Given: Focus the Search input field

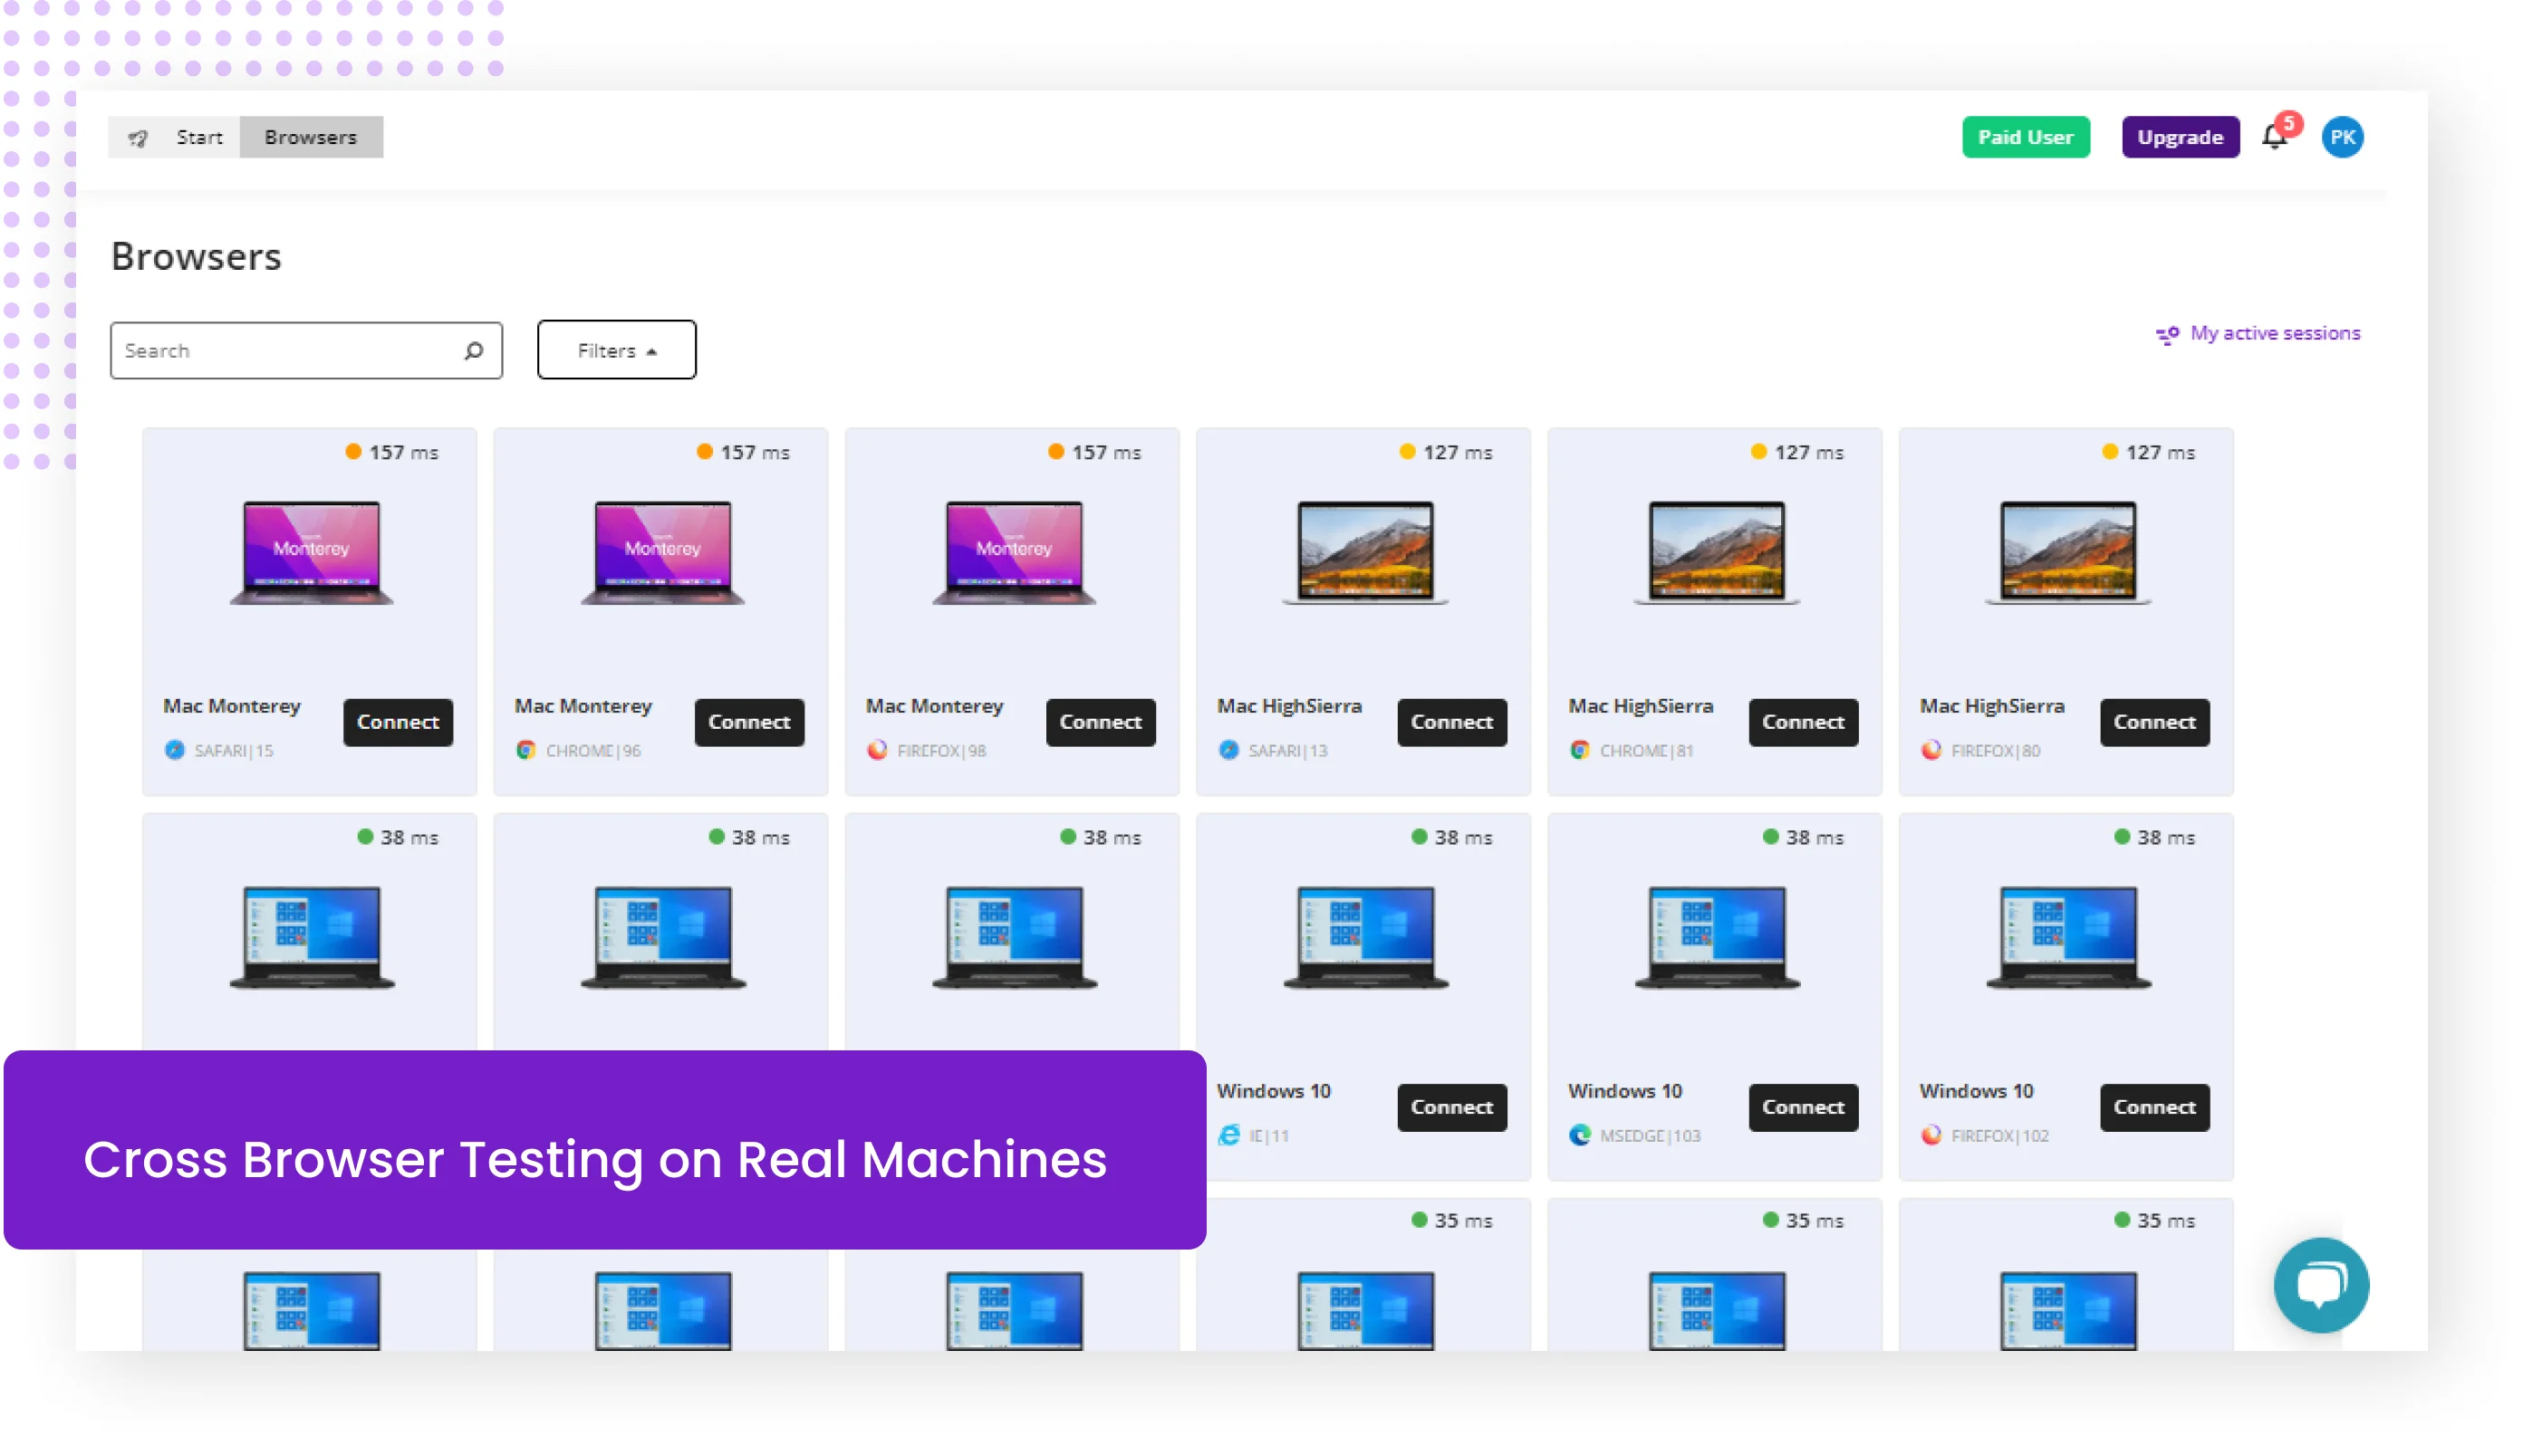Looking at the screenshot, I should click(306, 351).
